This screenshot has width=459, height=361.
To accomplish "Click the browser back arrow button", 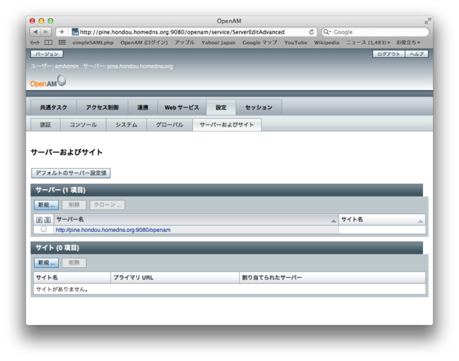I will [35, 32].
